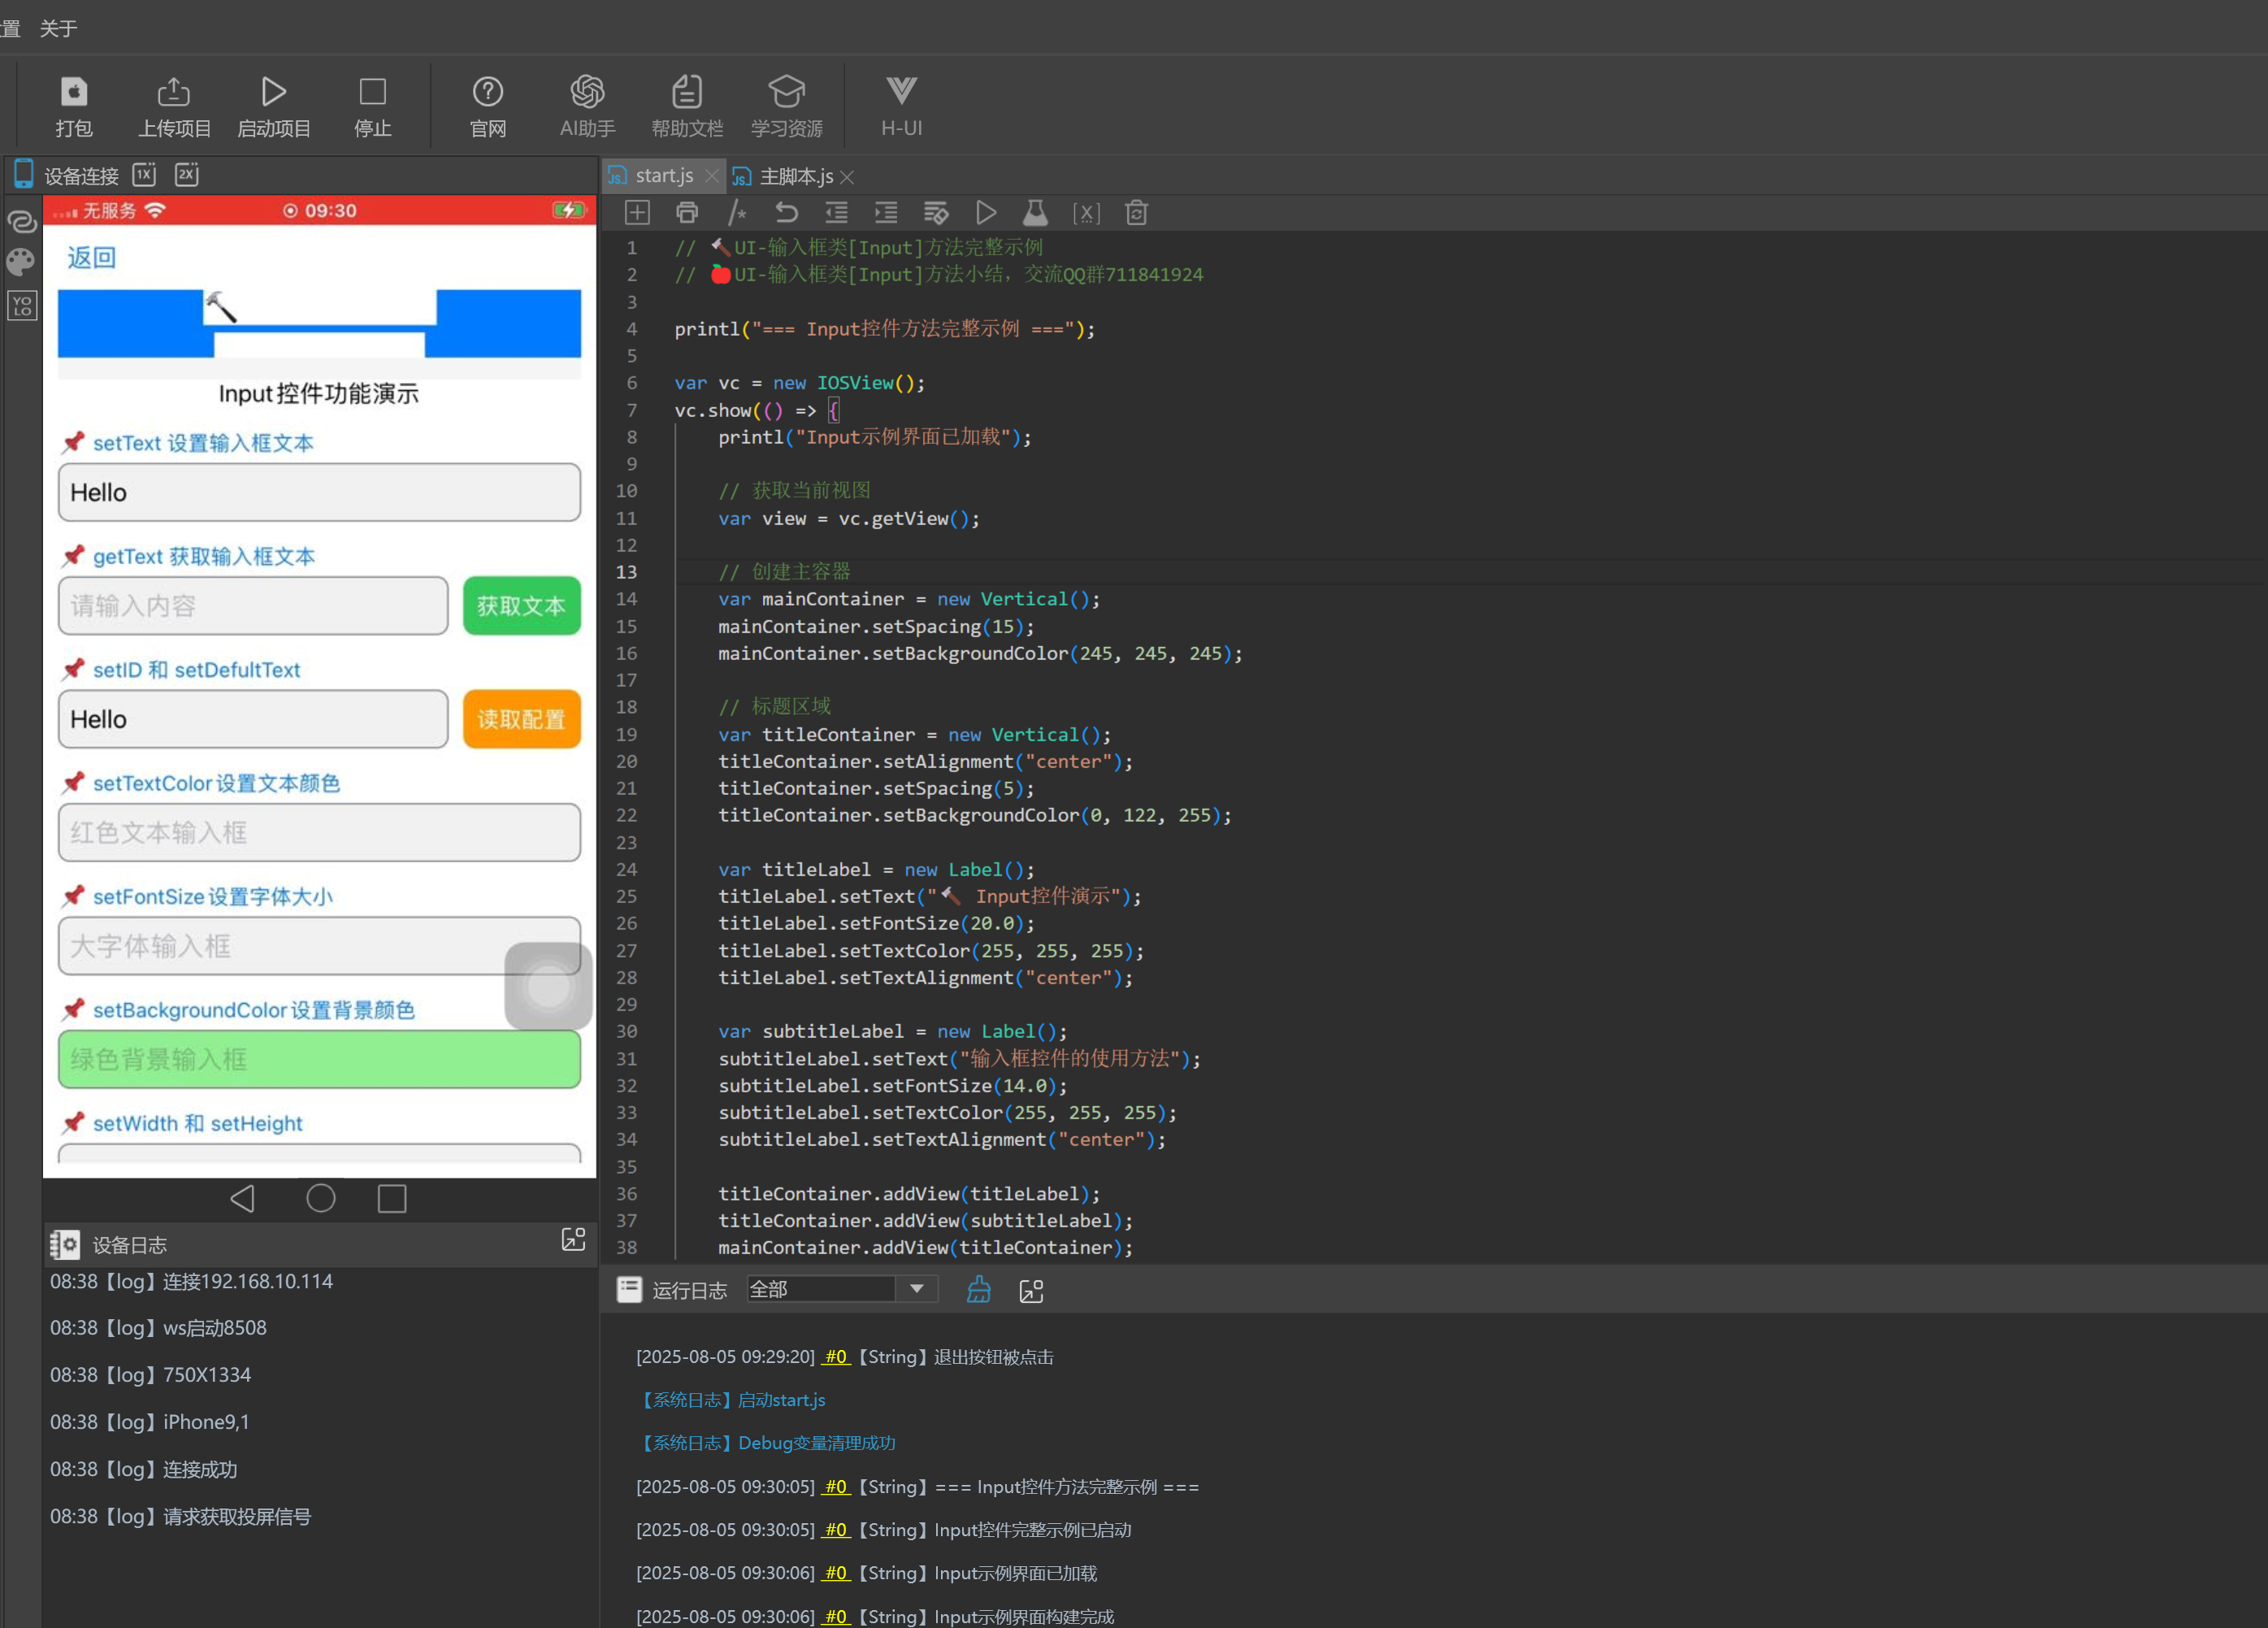Open the YOLO sidebar tool
Viewport: 2268px width, 1628px height.
click(x=21, y=306)
